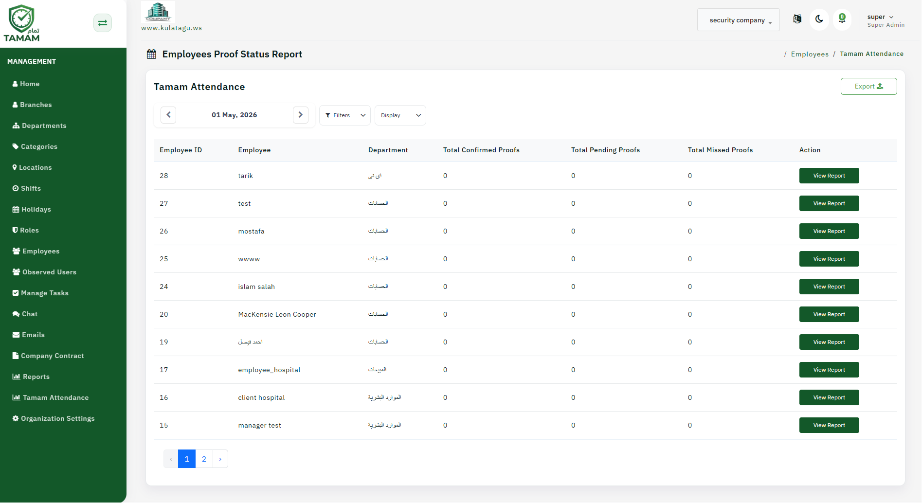Open the super admin user menu
This screenshot has width=922, height=503.
[x=886, y=20]
